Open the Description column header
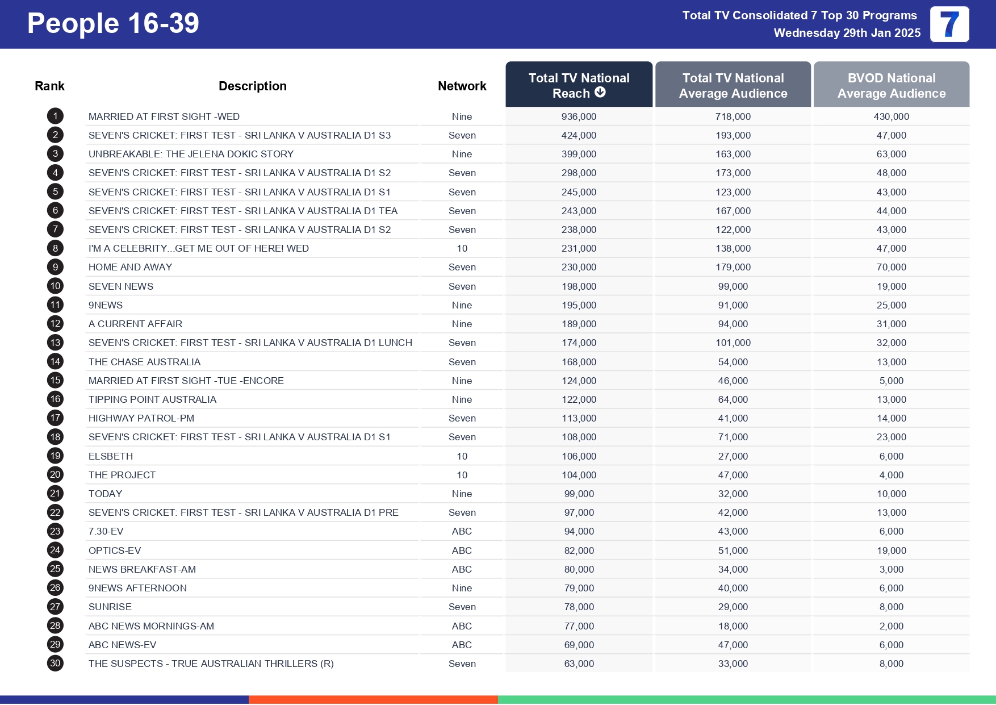Image resolution: width=996 pixels, height=705 pixels. click(x=252, y=85)
